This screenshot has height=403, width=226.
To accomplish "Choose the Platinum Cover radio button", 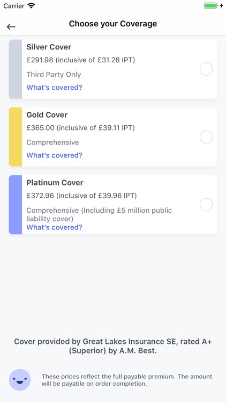I will pos(206,205).
